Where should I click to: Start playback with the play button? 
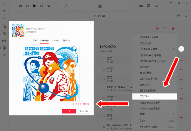tap(34, 6)
